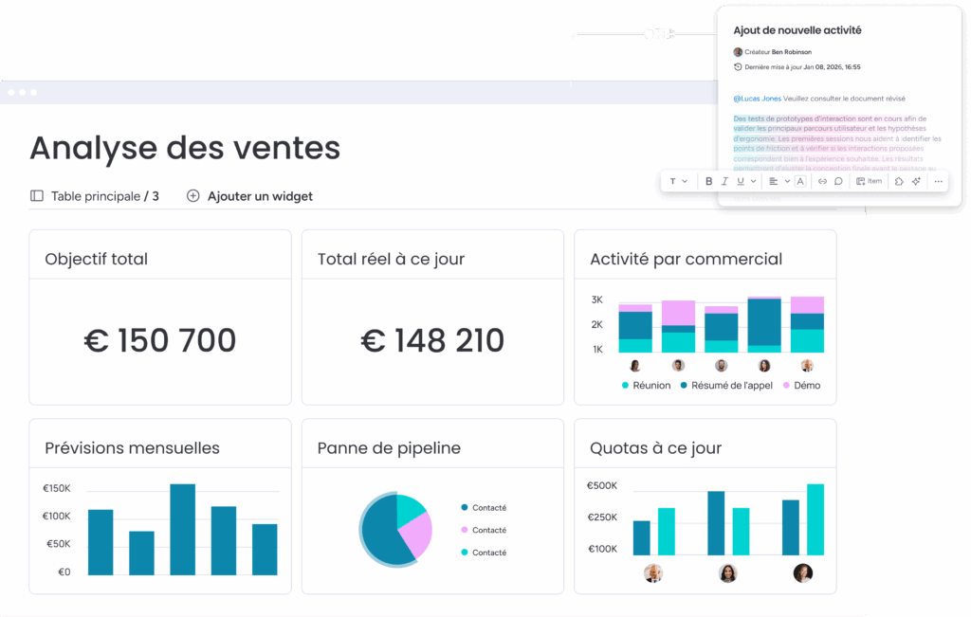Click the @Lucas Jones mention

[757, 99]
